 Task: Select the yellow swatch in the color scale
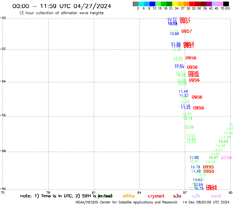(175, 4)
